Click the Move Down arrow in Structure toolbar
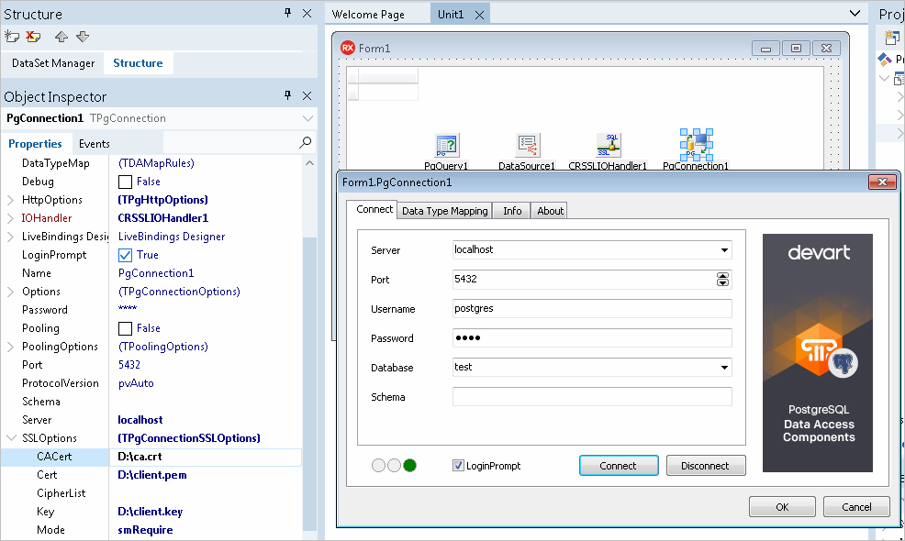Screen dimensions: 905x541 (83, 37)
